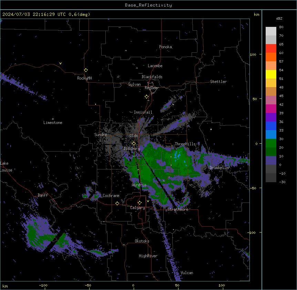Screen dimensions: 297x290
Task: Select the Lacombe city label
Action: click(155, 66)
